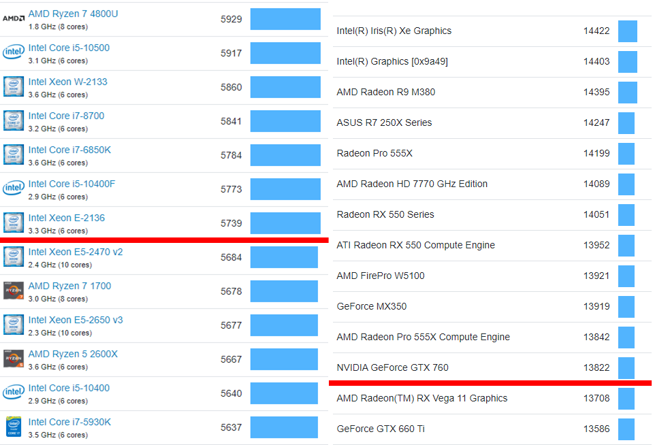The height and width of the screenshot is (445, 655).
Task: Select AMD Radeon(TM) RX Vega 11 Graphics
Action: pos(422,398)
